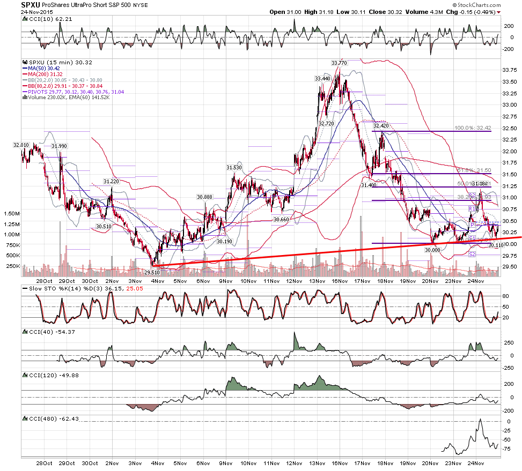Click the 31.400 price label
Image resolution: width=522 pixels, height=471 pixels.
[369, 185]
